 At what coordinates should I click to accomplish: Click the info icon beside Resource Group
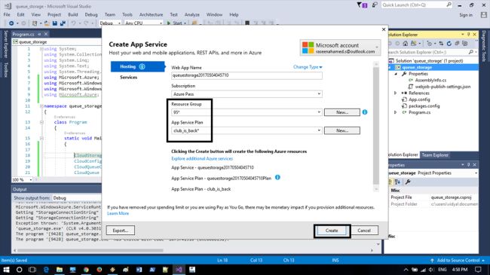(x=365, y=112)
